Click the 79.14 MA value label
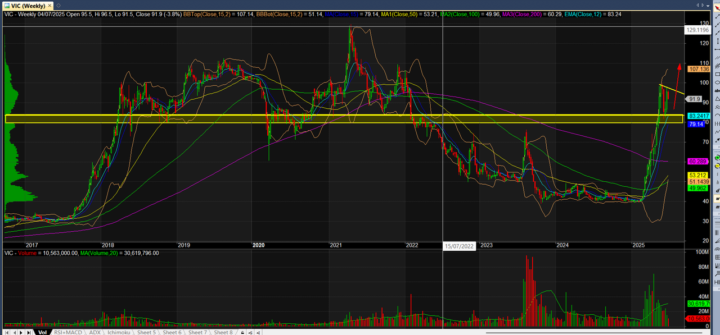720x335 pixels. [x=696, y=124]
